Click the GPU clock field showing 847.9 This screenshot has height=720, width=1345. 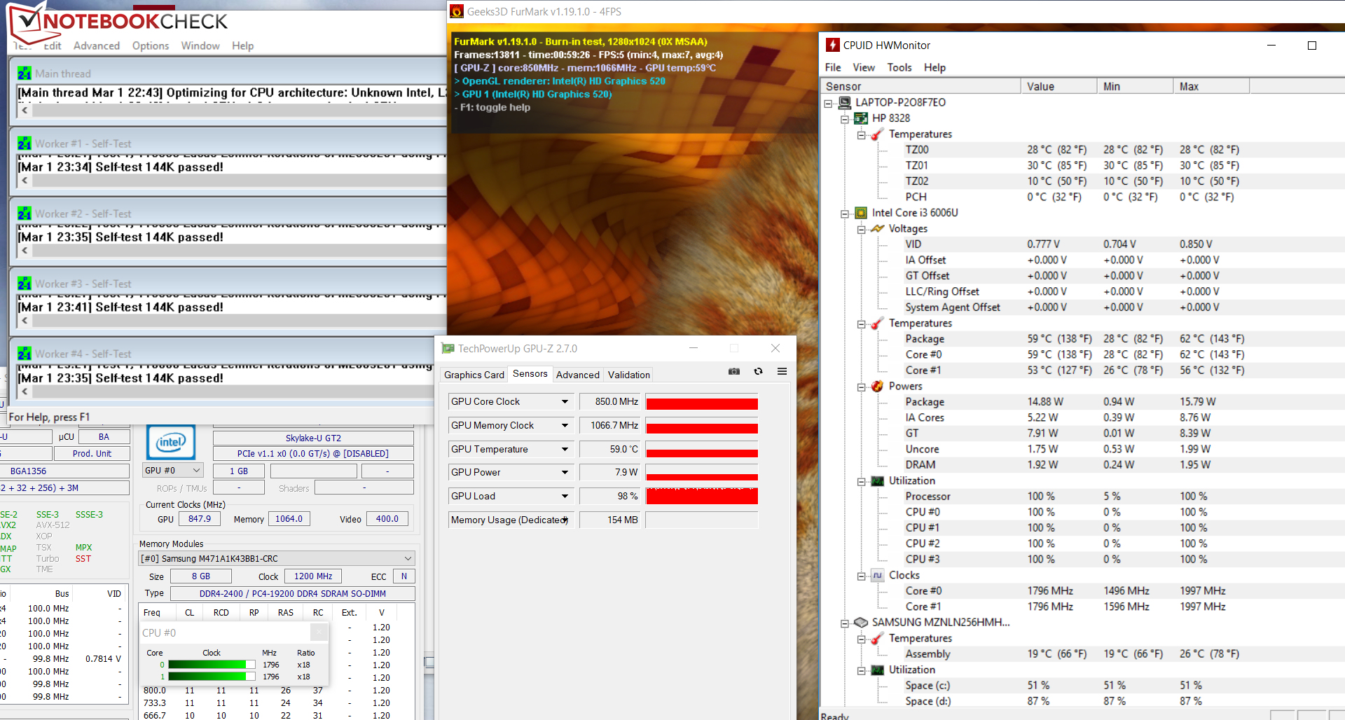click(x=200, y=519)
